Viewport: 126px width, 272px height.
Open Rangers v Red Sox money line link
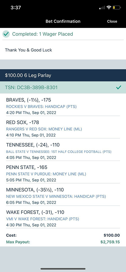click(44, 129)
